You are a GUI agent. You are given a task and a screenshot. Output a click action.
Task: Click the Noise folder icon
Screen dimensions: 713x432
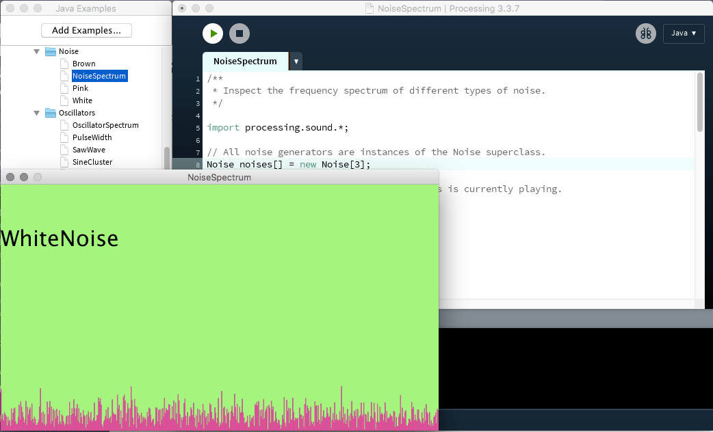pyautogui.click(x=51, y=51)
